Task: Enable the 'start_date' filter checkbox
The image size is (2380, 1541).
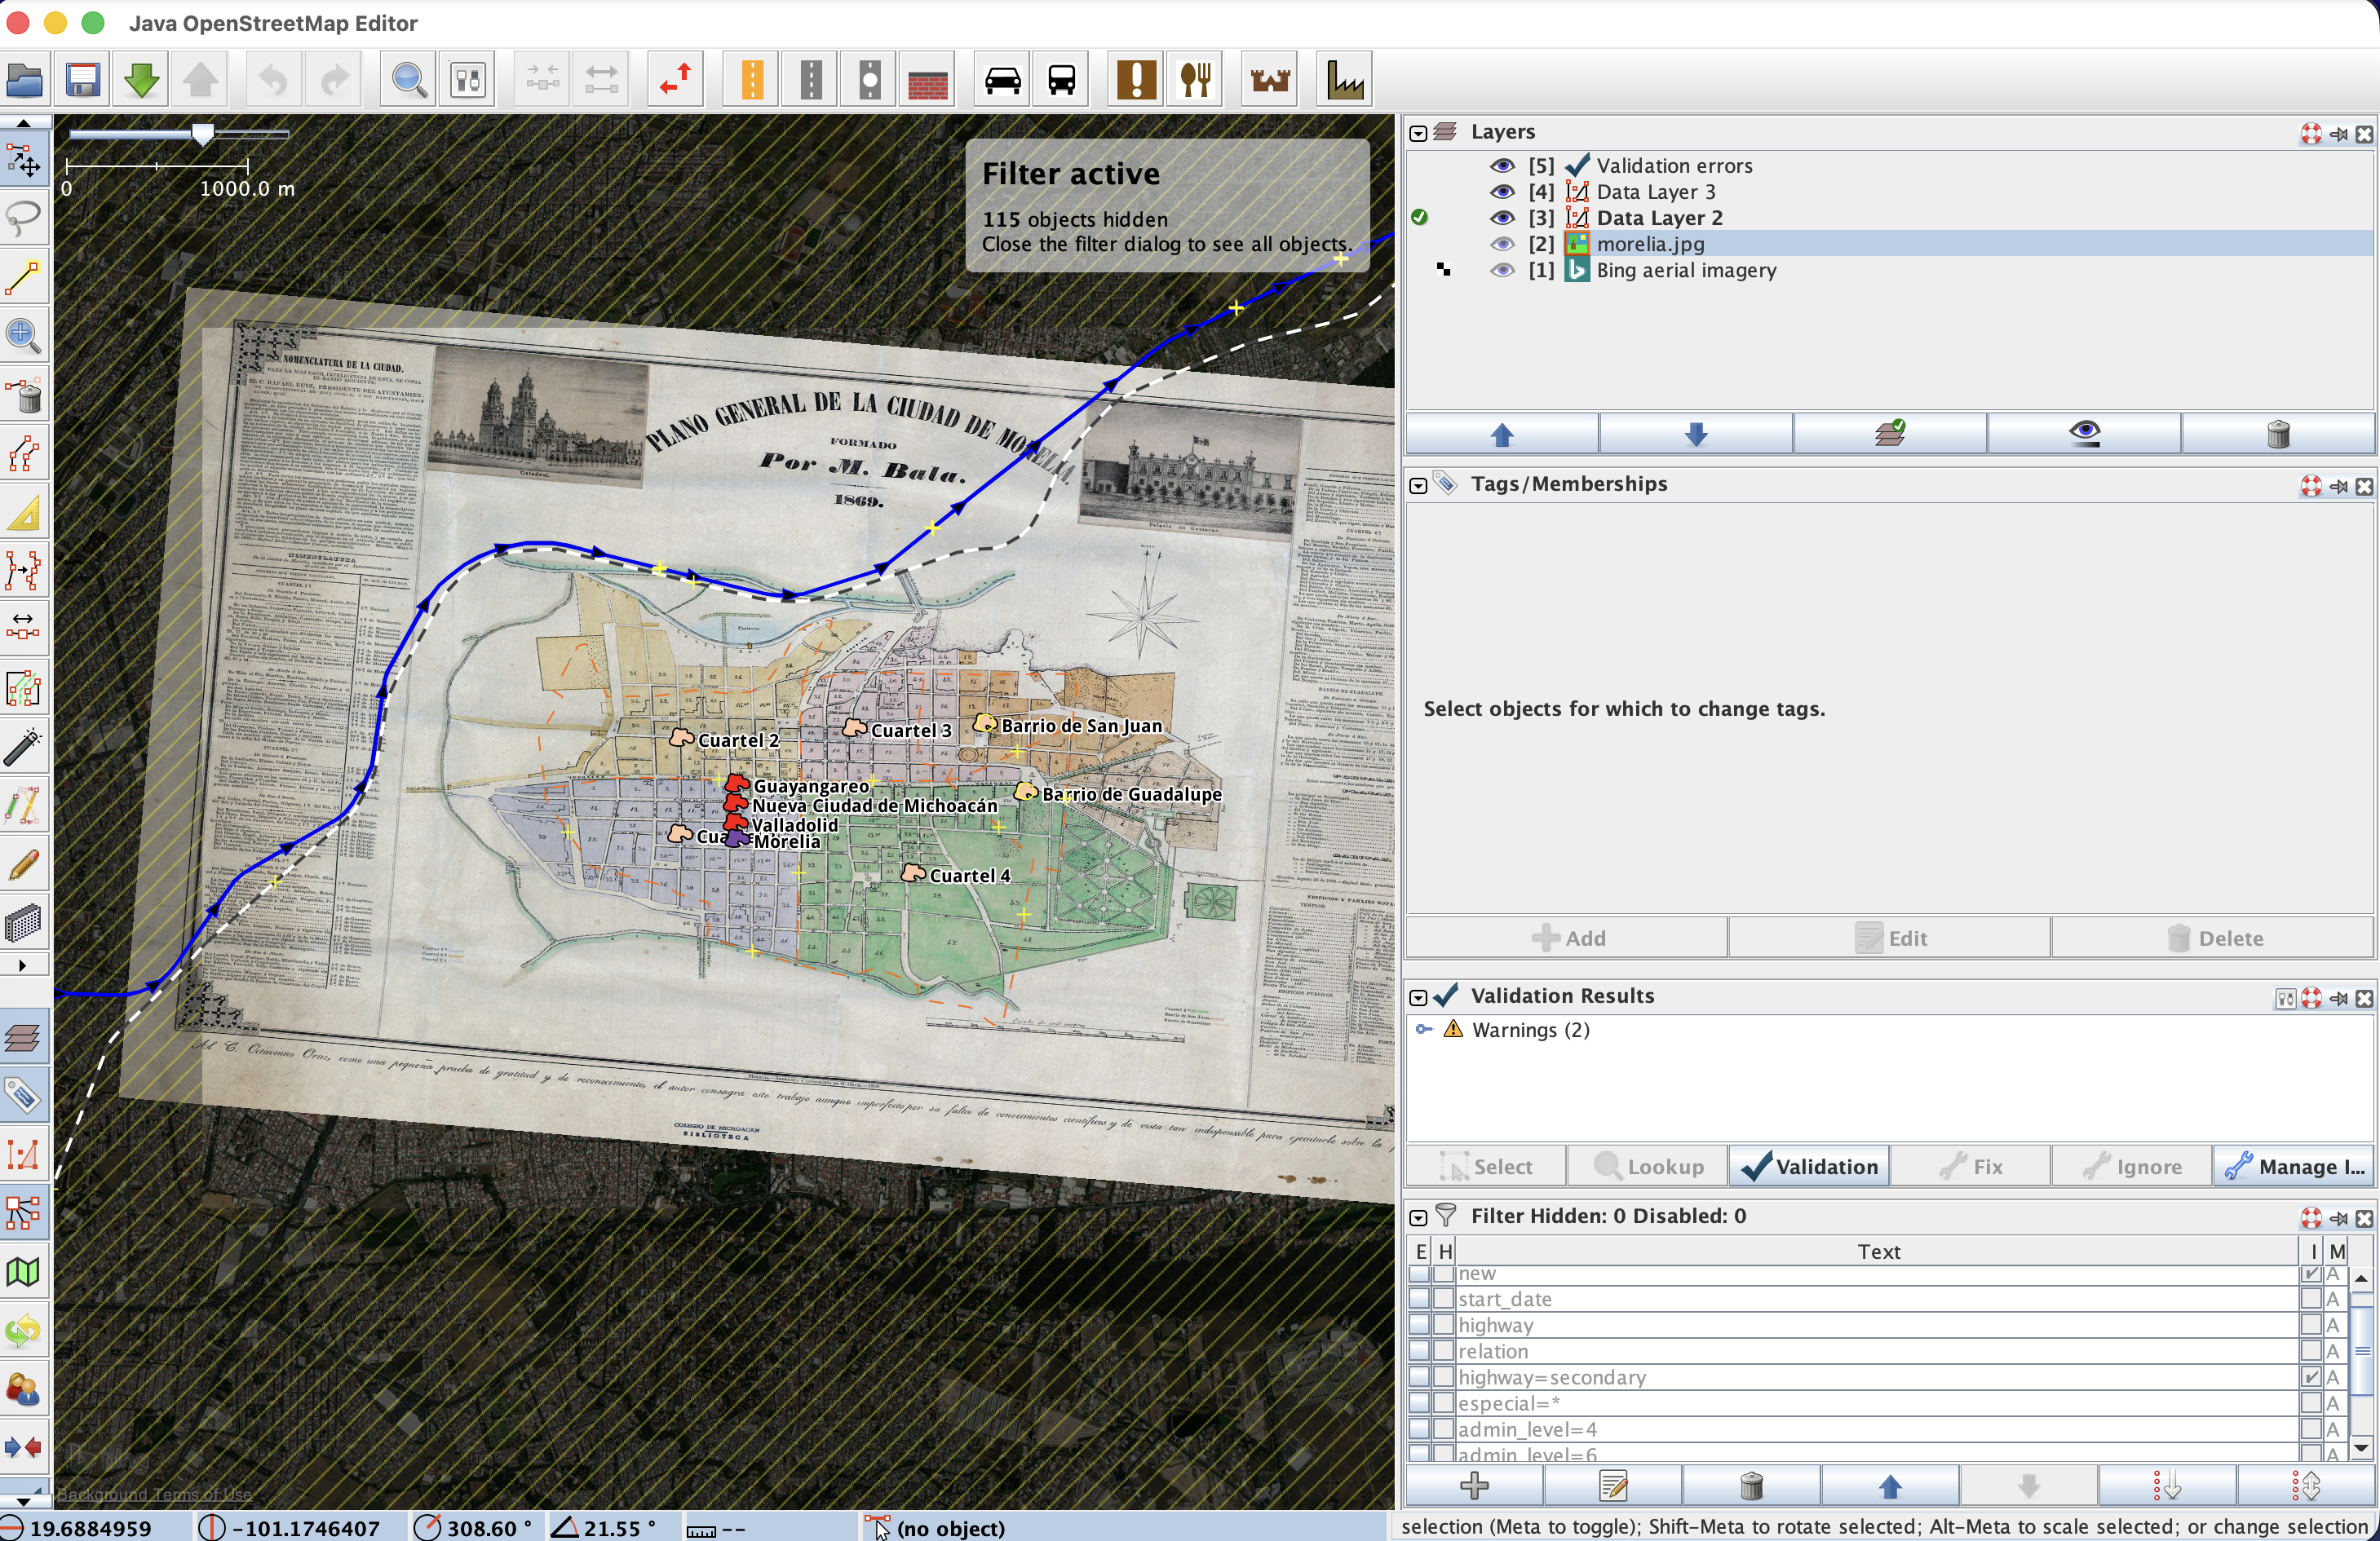Action: coord(1419,1299)
